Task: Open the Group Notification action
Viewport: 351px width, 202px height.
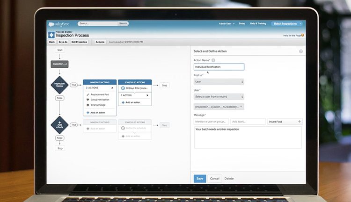Action: (100, 100)
